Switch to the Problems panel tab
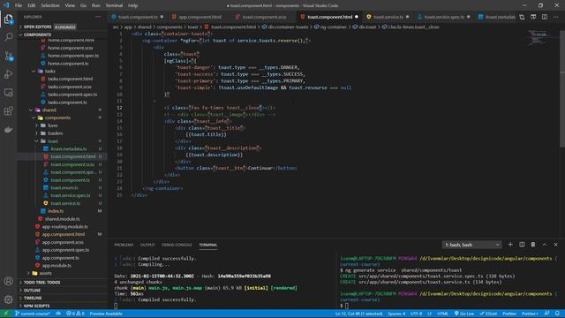 pyautogui.click(x=124, y=245)
